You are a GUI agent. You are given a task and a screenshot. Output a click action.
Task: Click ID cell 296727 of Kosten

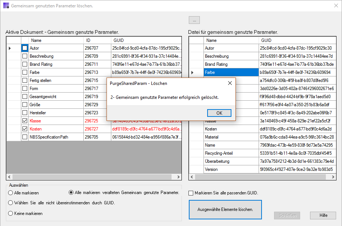point(97,129)
